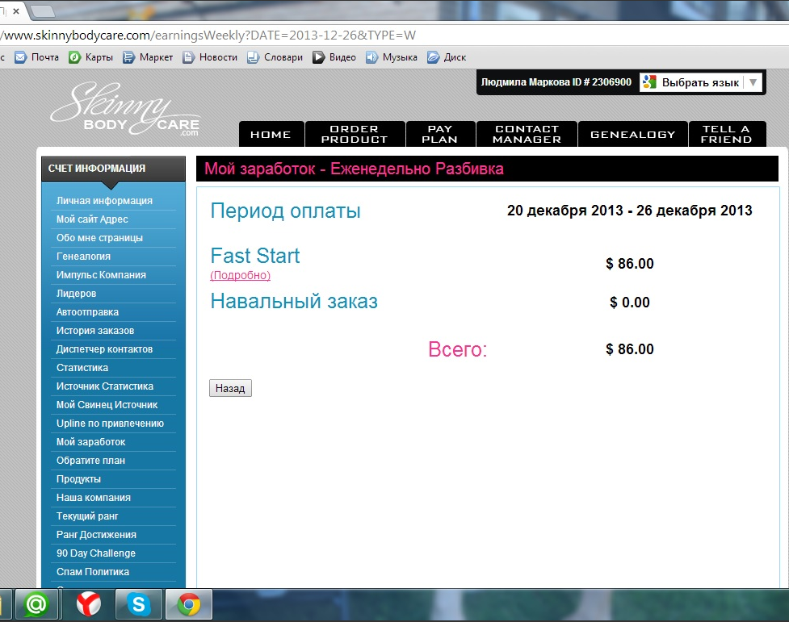This screenshot has height=622, width=789.
Task: Close the current browser tab
Action: coord(15,11)
